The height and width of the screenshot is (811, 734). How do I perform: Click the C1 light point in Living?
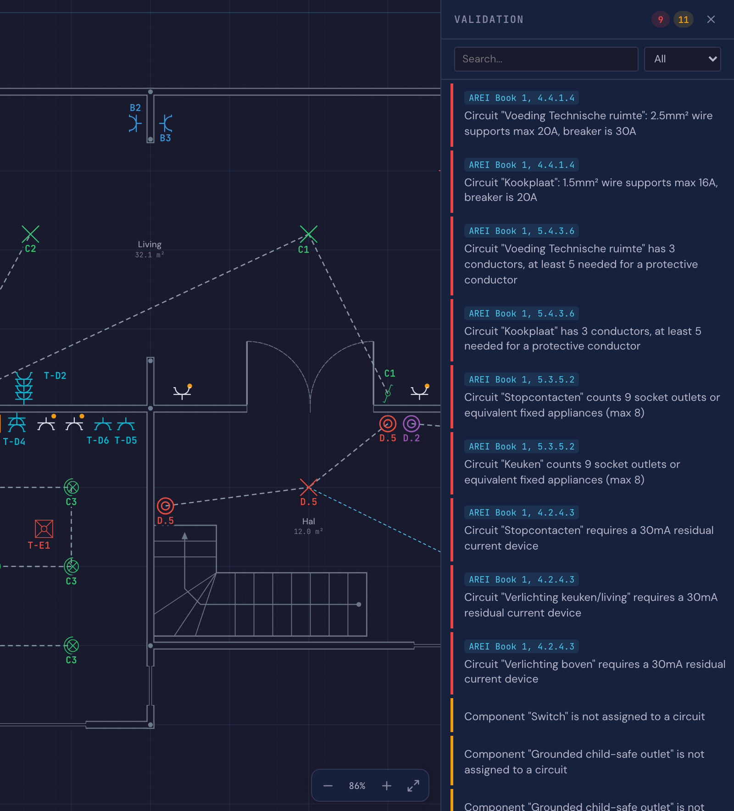[308, 234]
